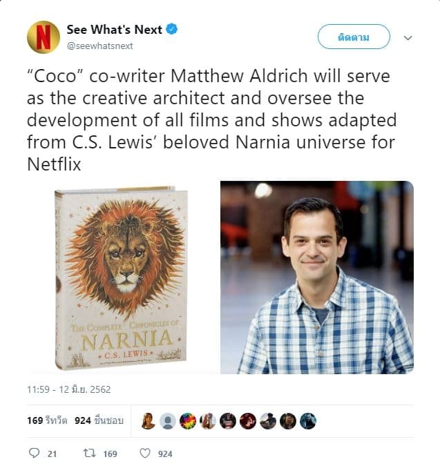Open the See What's Next profile name
The image size is (440, 466).
pos(114,30)
